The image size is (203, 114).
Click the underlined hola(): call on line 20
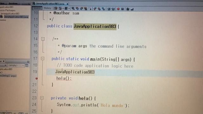[64, 78]
